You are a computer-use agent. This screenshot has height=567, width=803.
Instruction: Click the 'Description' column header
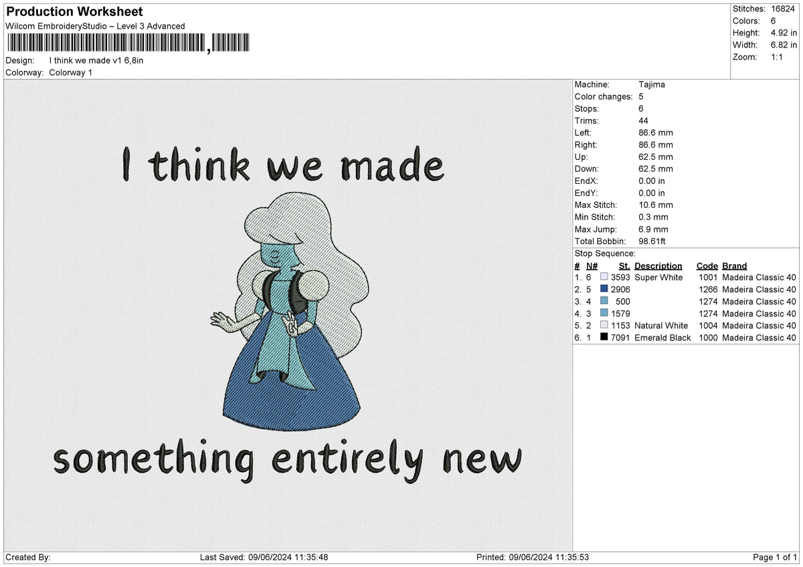tap(658, 266)
